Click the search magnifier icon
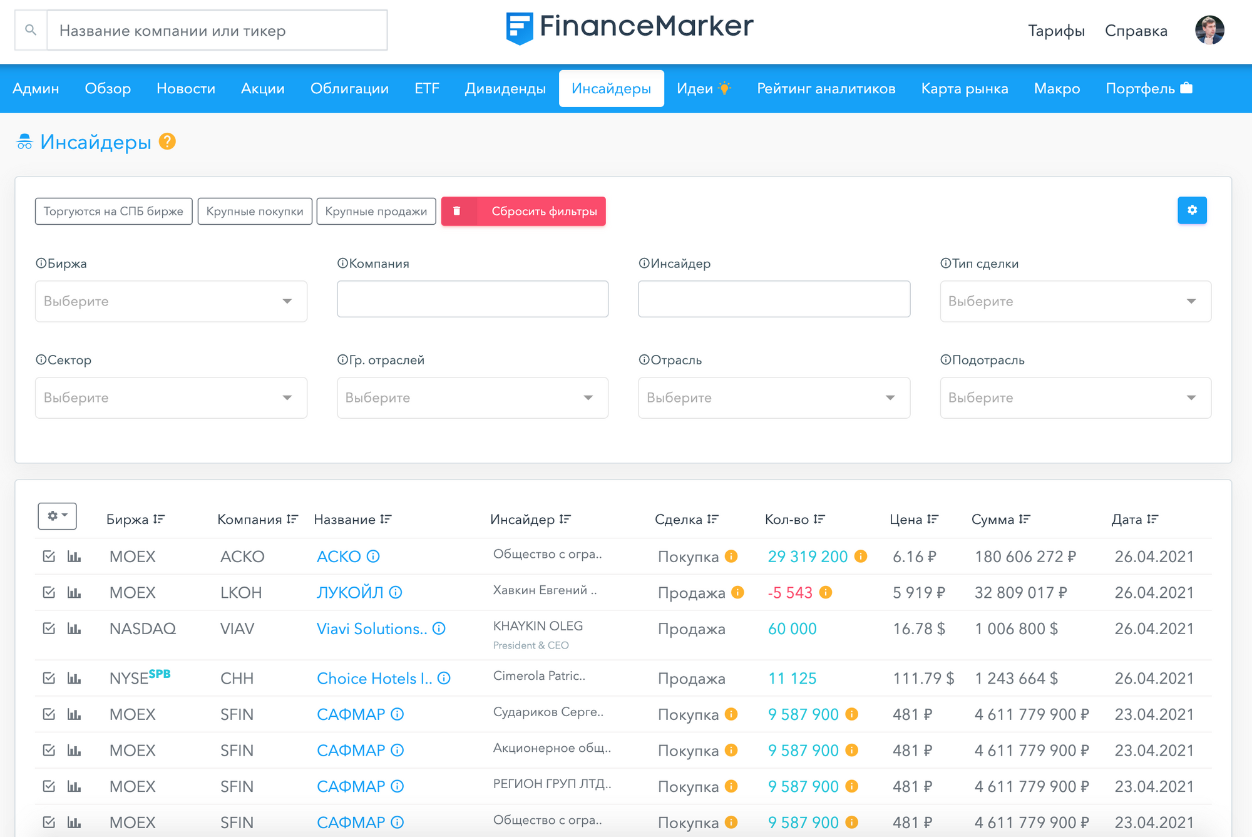 click(31, 30)
